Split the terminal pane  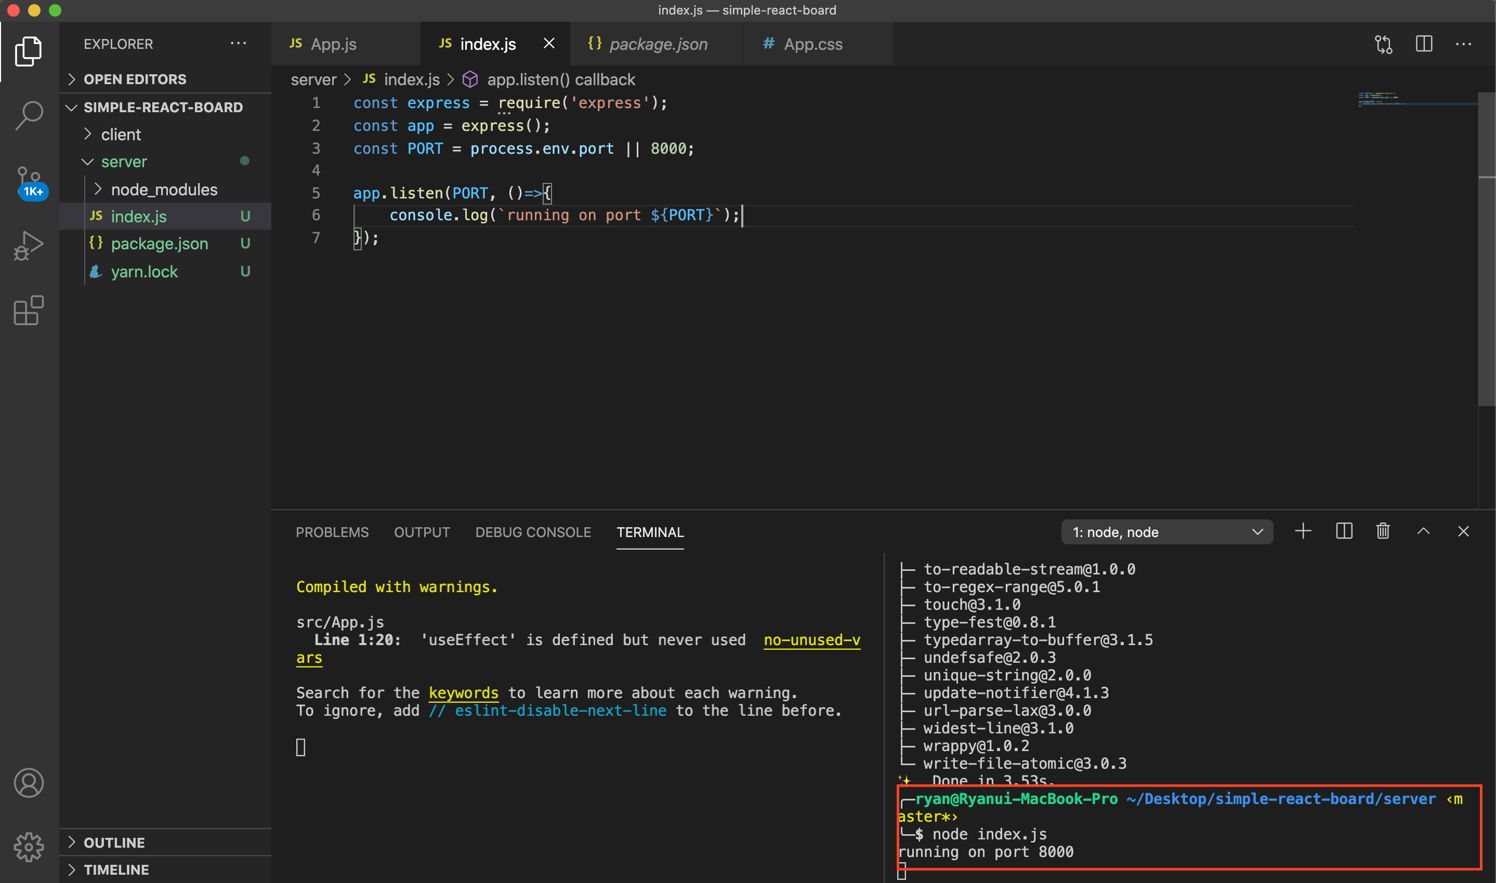coord(1344,531)
